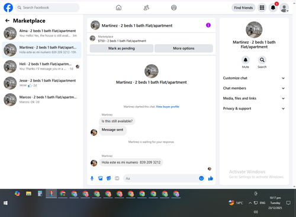This screenshot has width=296, height=217.
Task: Open the taskbar clock showing 10:17 pm
Action: click(275, 203)
